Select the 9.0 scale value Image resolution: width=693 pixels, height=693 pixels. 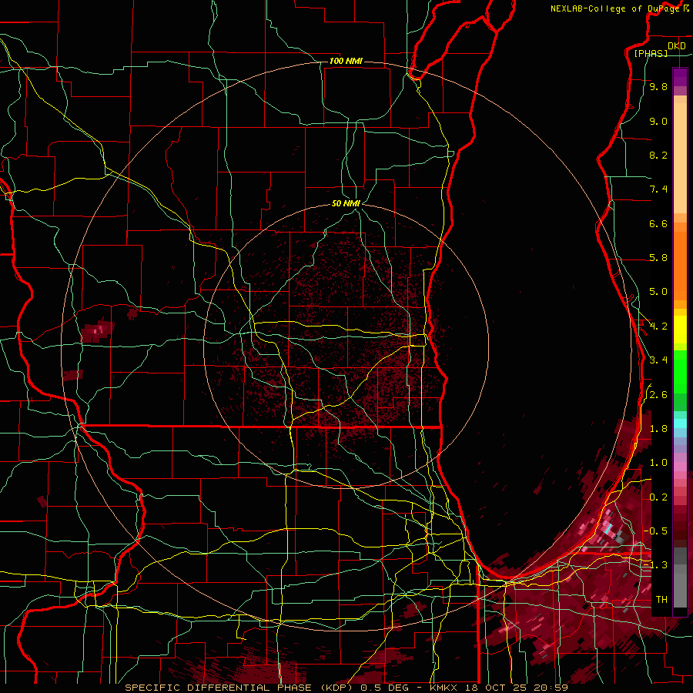tap(658, 121)
